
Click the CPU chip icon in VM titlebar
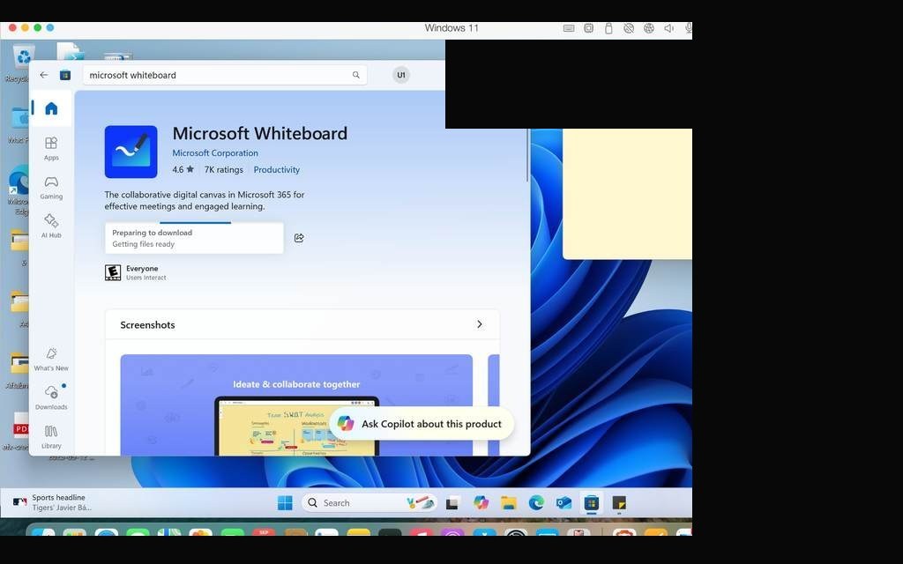pyautogui.click(x=588, y=28)
